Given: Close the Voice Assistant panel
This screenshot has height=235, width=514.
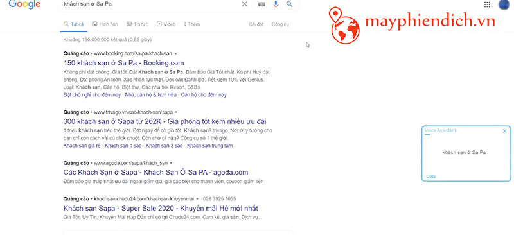Looking at the screenshot, I should click(x=504, y=131).
